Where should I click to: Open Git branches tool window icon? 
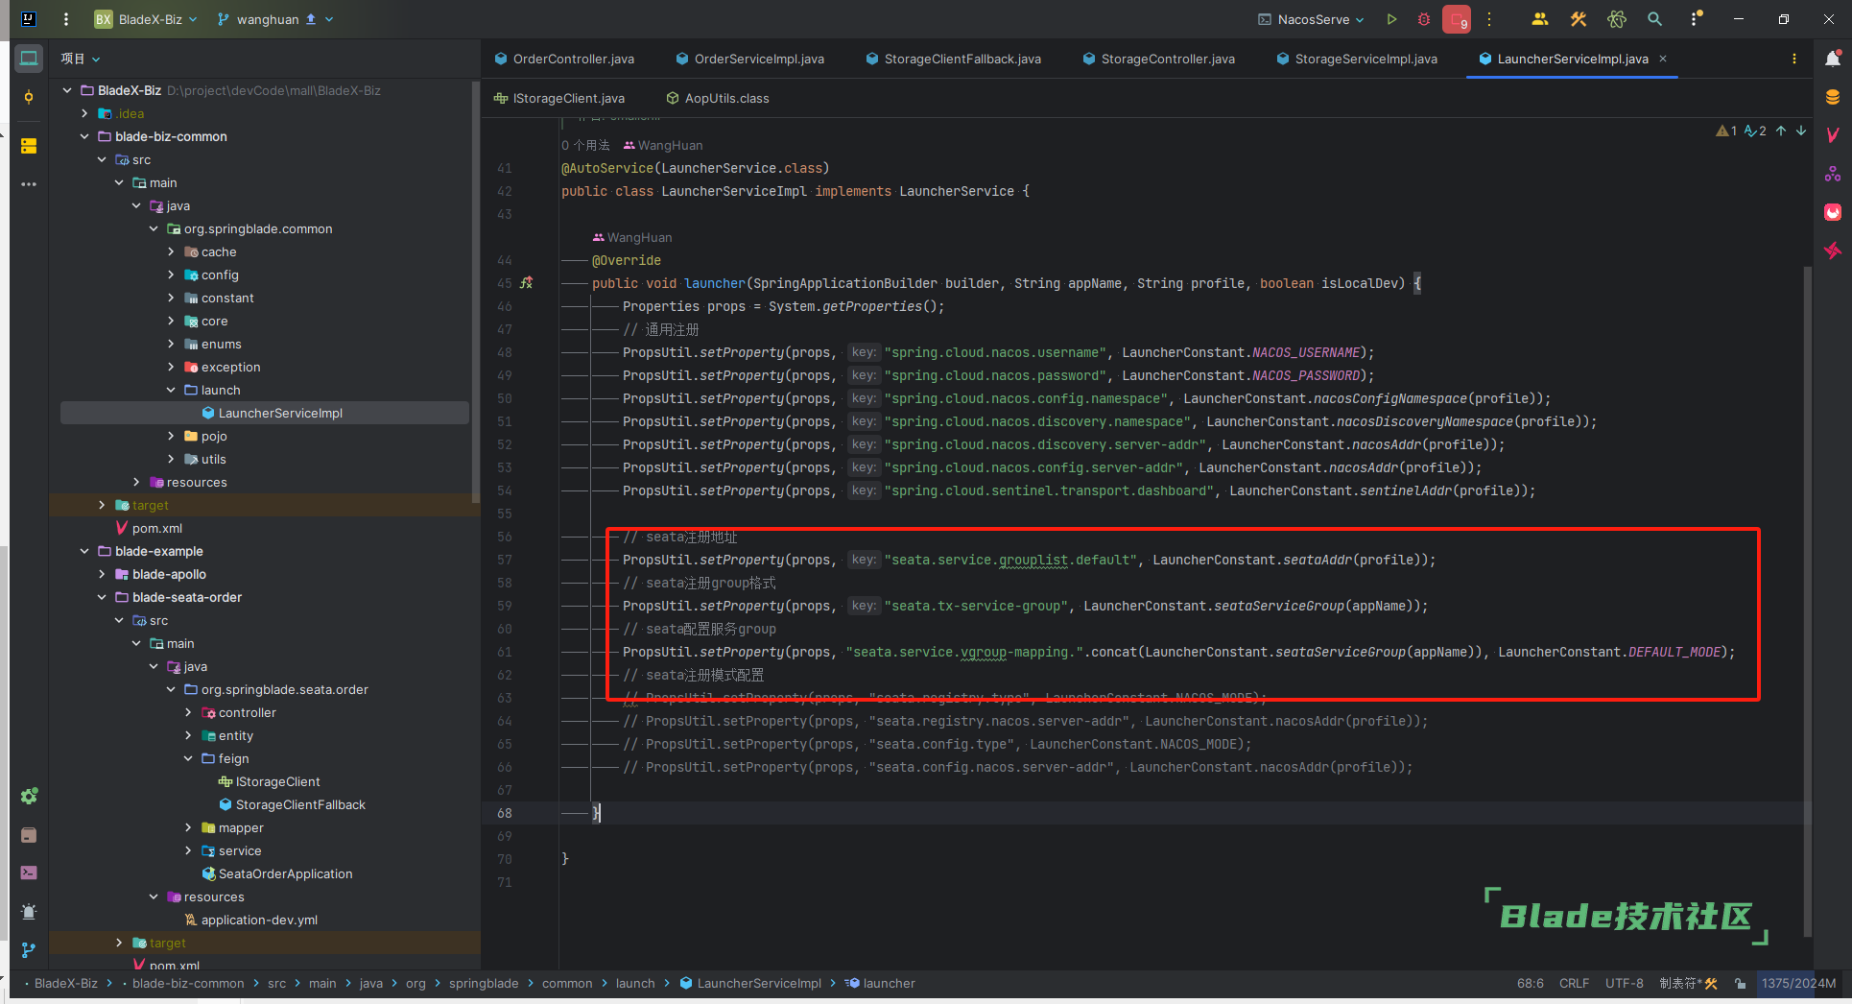[29, 950]
